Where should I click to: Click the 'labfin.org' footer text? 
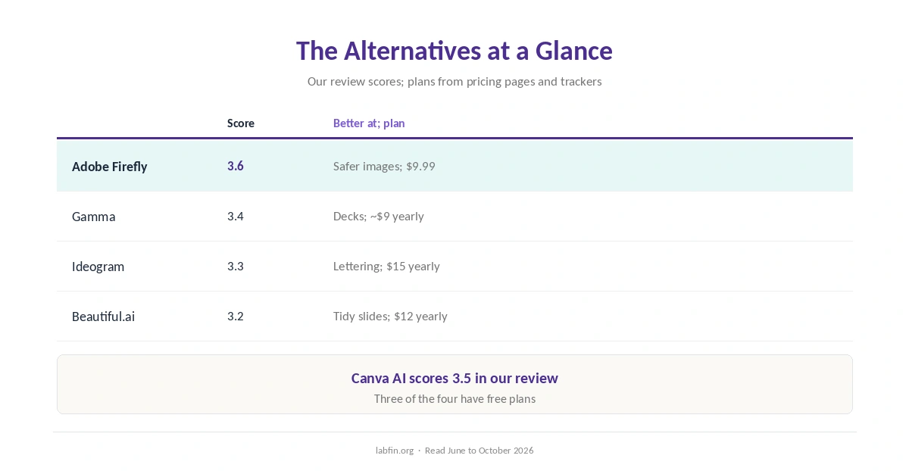pos(395,451)
